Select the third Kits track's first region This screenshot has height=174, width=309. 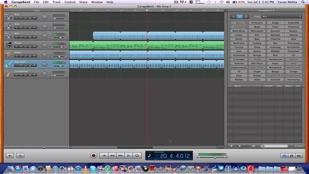click(x=107, y=36)
